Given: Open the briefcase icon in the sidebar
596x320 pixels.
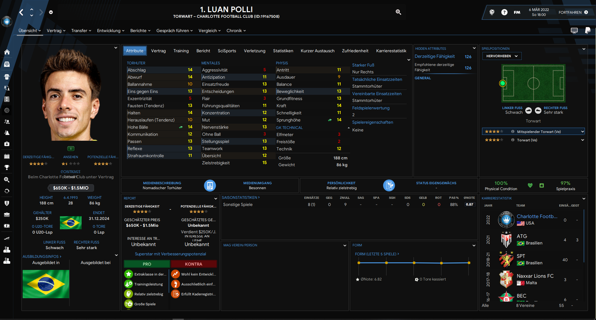Looking at the screenshot, I should (7, 215).
